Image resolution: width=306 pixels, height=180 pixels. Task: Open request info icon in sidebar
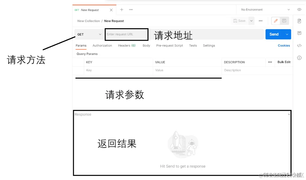coord(299,58)
